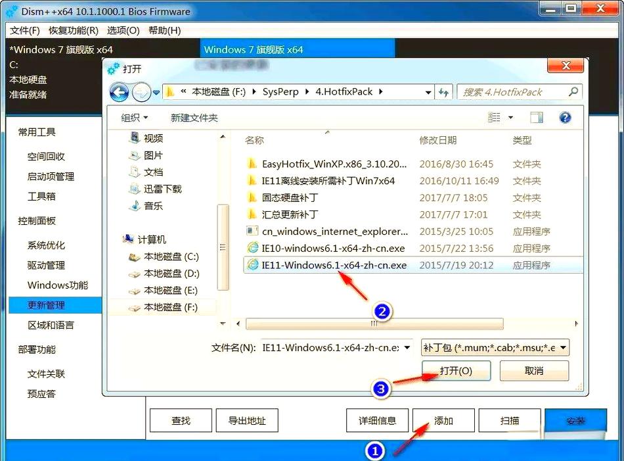This screenshot has height=461, width=624.
Task: Click the horizontal scrollbar left arrow
Action: point(238,324)
